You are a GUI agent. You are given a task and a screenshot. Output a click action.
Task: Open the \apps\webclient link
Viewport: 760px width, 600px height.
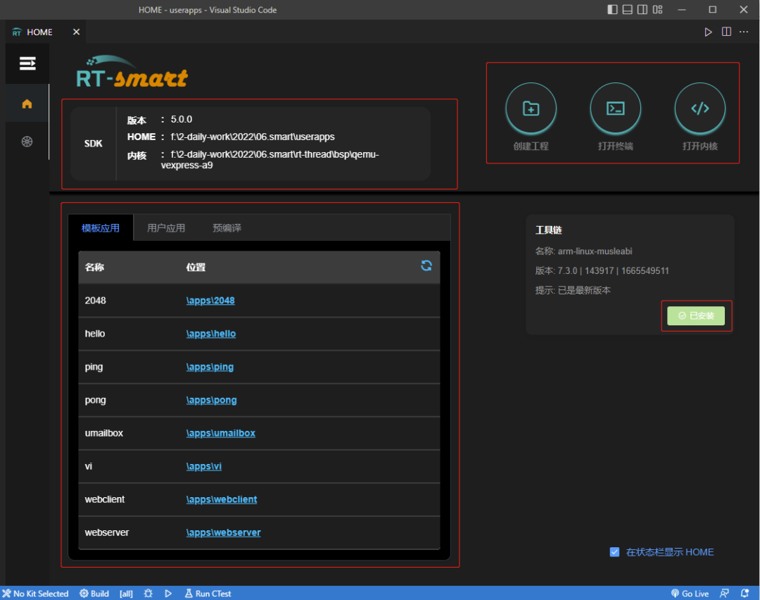tap(222, 499)
